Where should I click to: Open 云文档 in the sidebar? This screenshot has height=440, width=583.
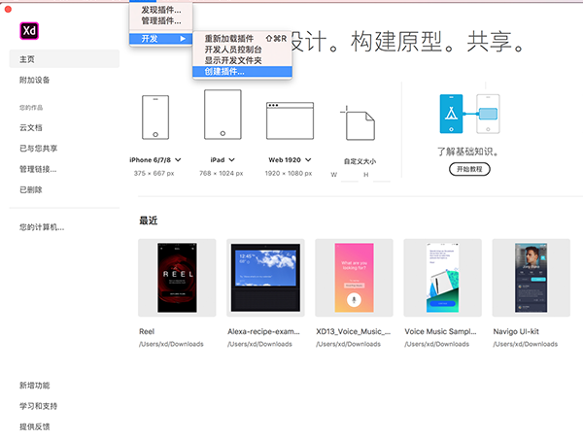(x=31, y=127)
